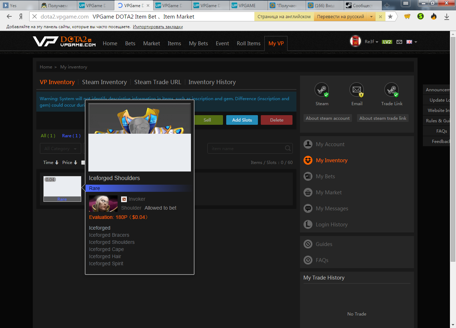Open the Trade Link status icon
Screen dimensions: 456x328
pyautogui.click(x=392, y=89)
